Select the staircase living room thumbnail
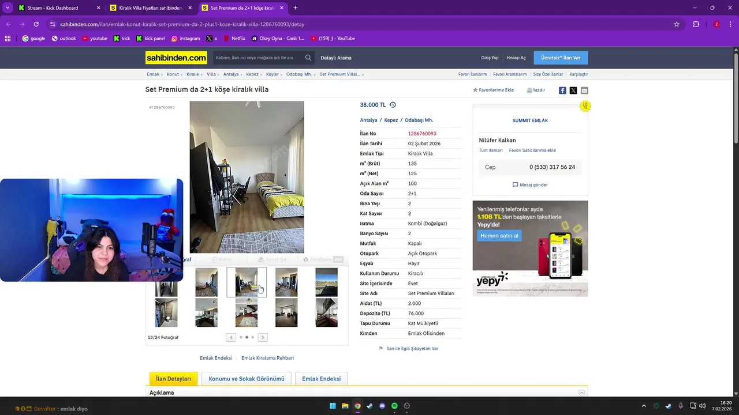739x415 pixels. tap(247, 312)
